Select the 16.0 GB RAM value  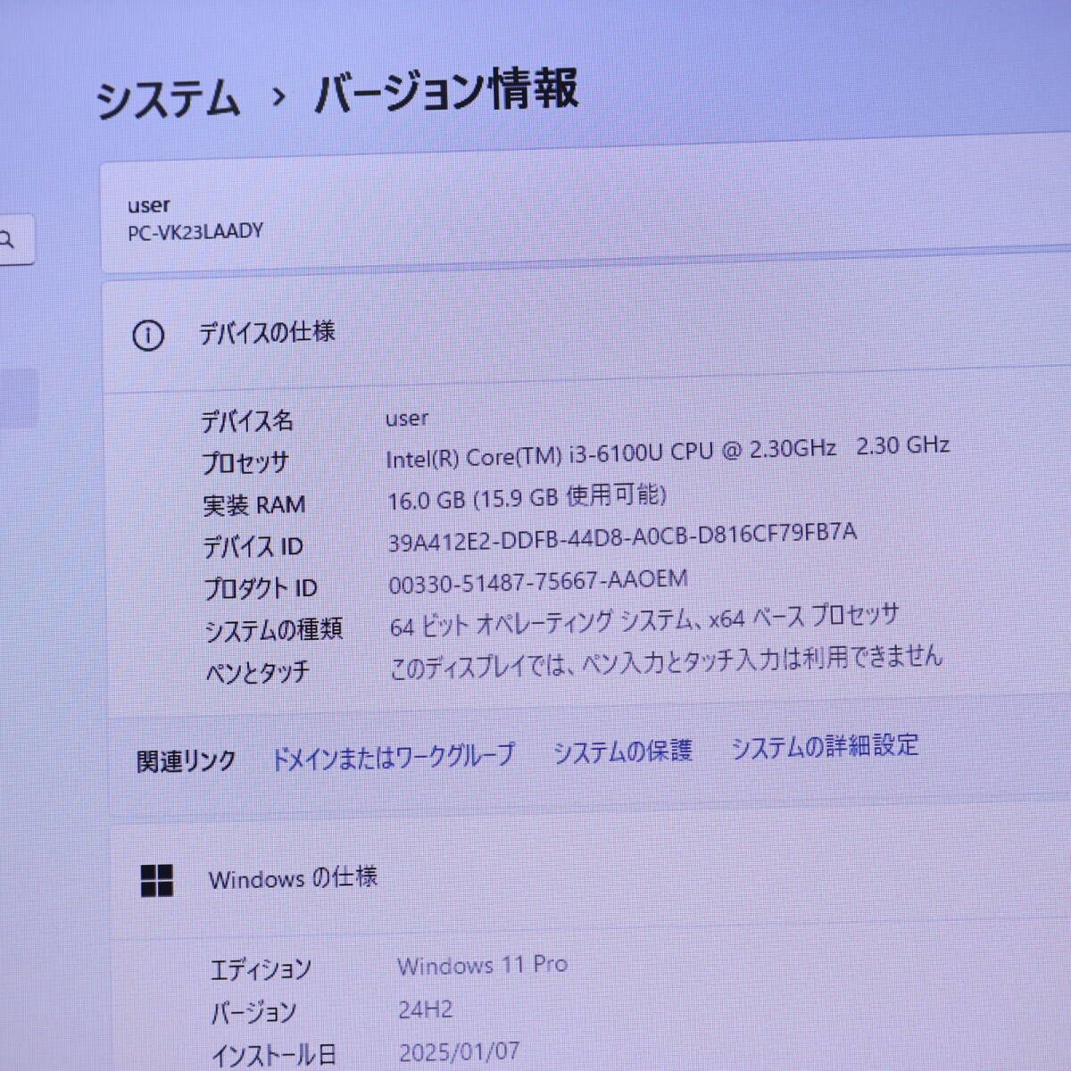click(527, 496)
